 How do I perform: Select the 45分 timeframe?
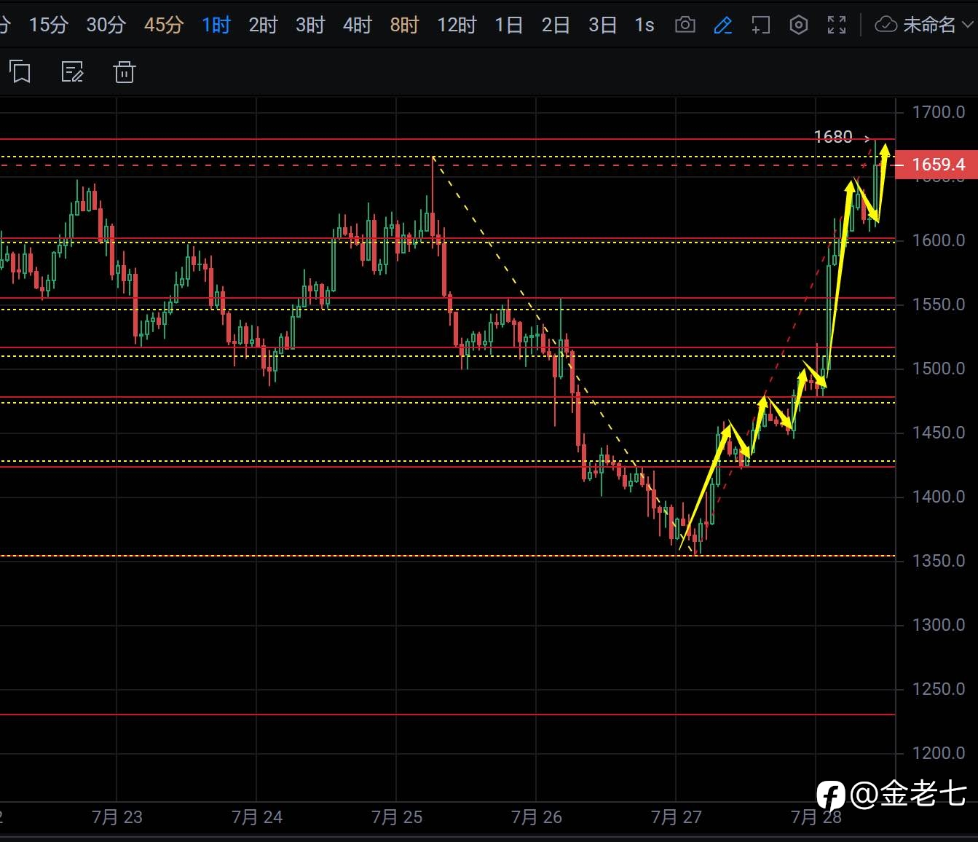pos(164,25)
